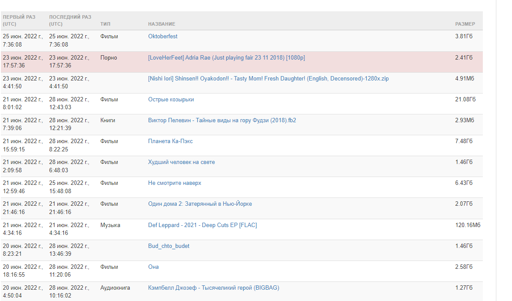
Task: Click last-seen 15:48:08 date in Не смотрите наверх row
Action: point(69,187)
